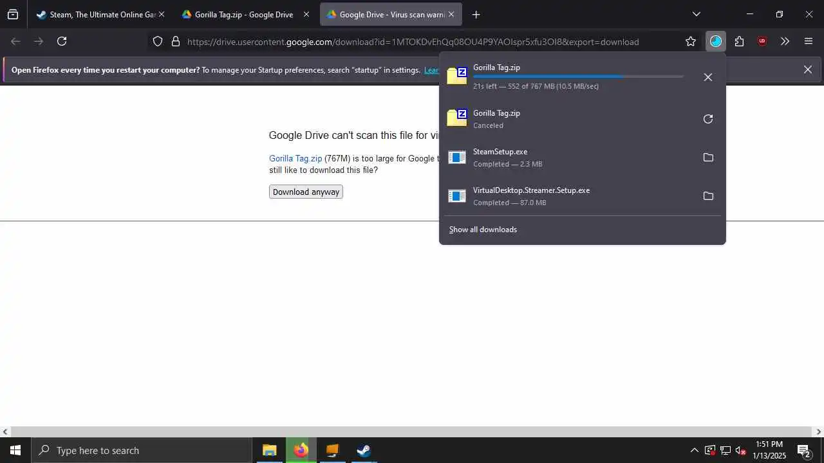This screenshot has width=824, height=463.
Task: Open the Learn more link in notification bar
Action: click(x=431, y=70)
